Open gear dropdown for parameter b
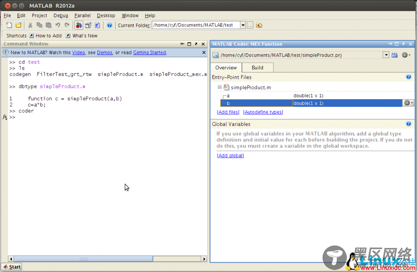The height and width of the screenshot is (272, 417). (408, 103)
